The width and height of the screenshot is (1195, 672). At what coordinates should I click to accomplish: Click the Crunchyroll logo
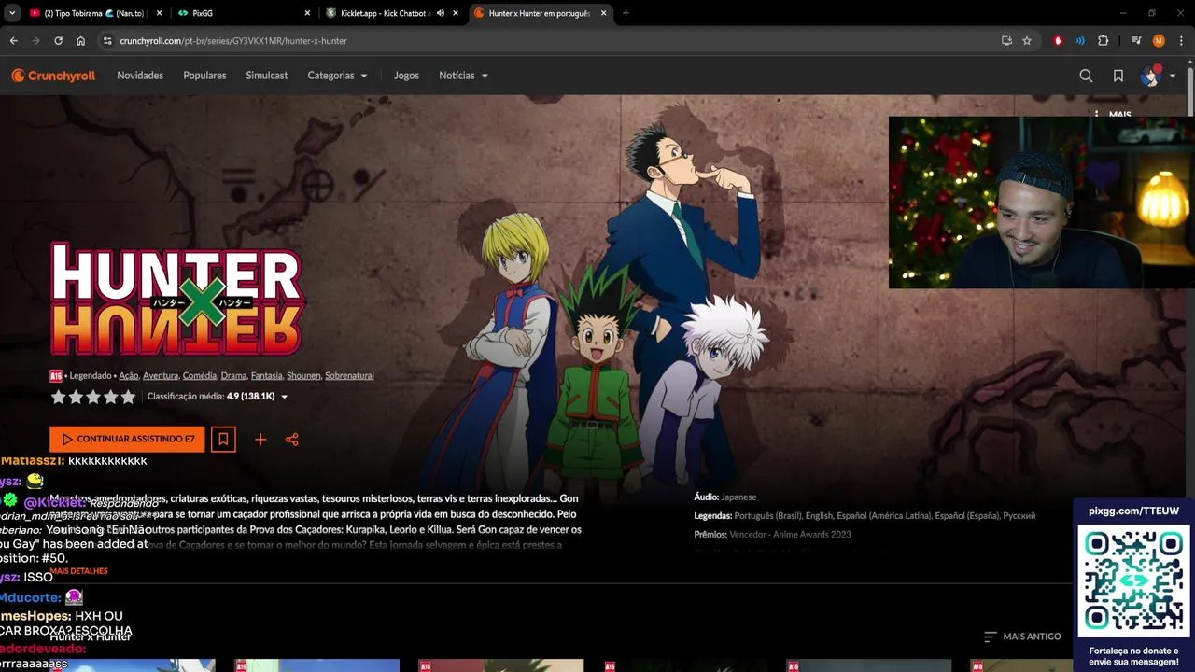coord(53,76)
